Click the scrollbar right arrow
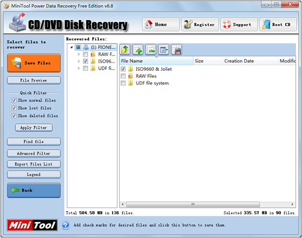This screenshot has width=302, height=238. 292,204
